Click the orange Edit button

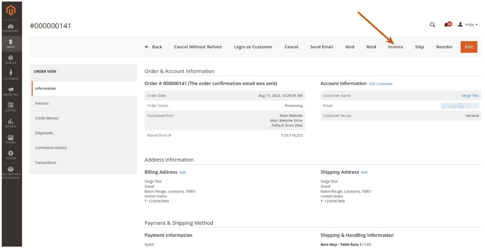coord(469,47)
